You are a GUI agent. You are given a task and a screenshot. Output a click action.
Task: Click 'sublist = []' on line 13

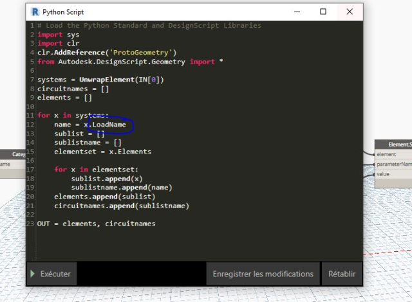[79, 134]
